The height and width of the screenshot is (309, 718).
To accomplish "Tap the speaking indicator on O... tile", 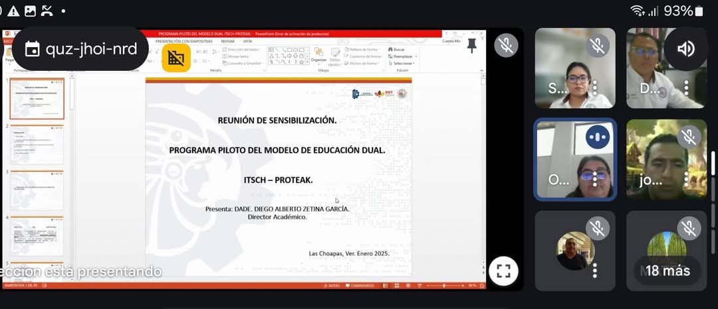I will 598,137.
